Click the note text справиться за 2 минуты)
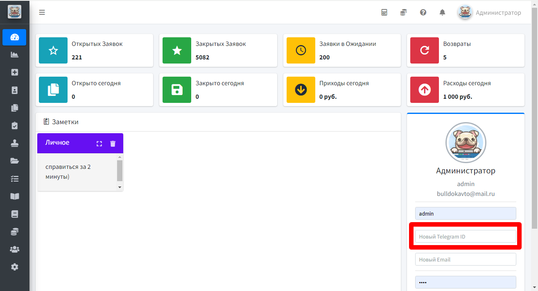 [68, 172]
